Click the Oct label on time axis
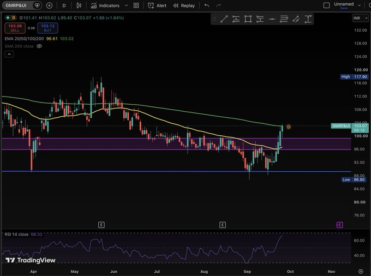 tap(290, 271)
